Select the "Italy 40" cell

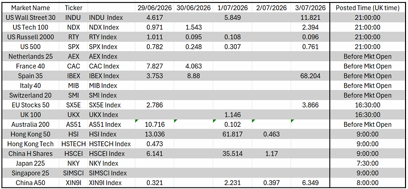click(31, 86)
